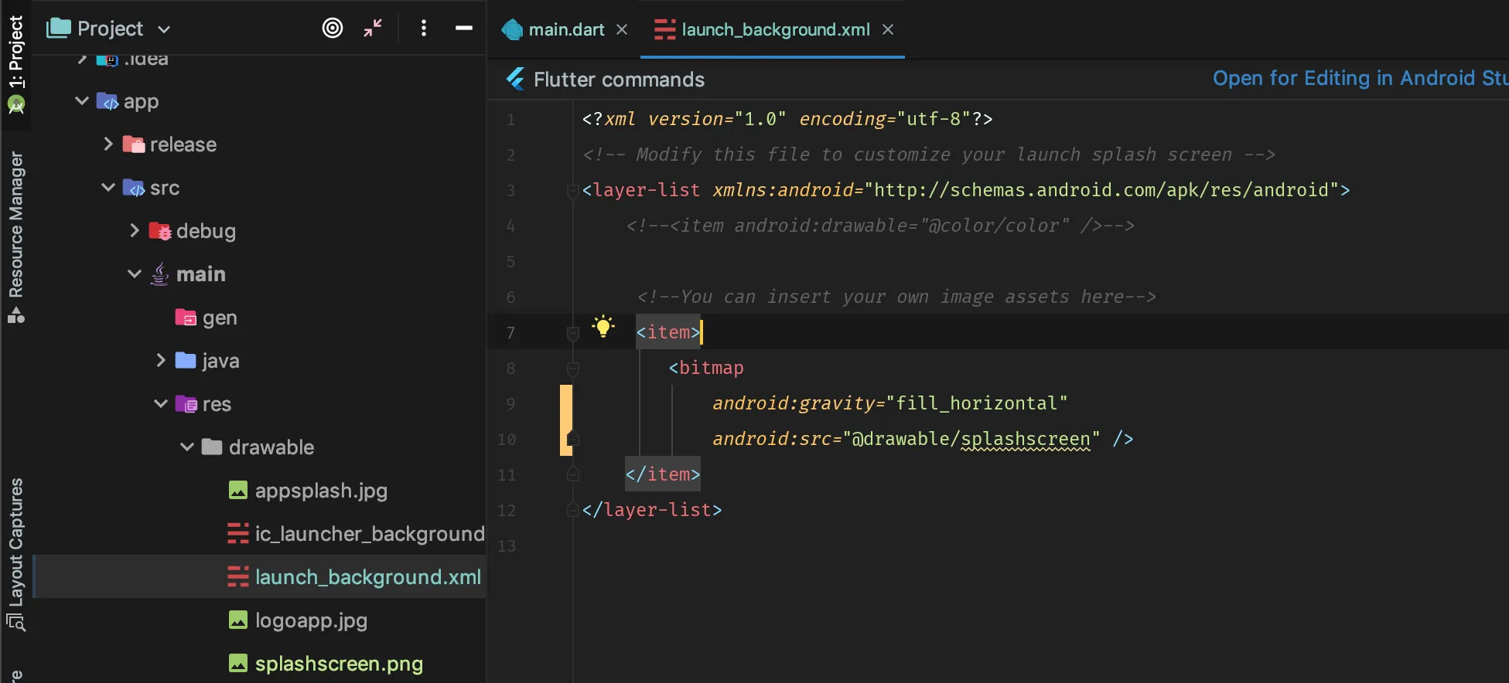Collapse the res folder

(161, 404)
